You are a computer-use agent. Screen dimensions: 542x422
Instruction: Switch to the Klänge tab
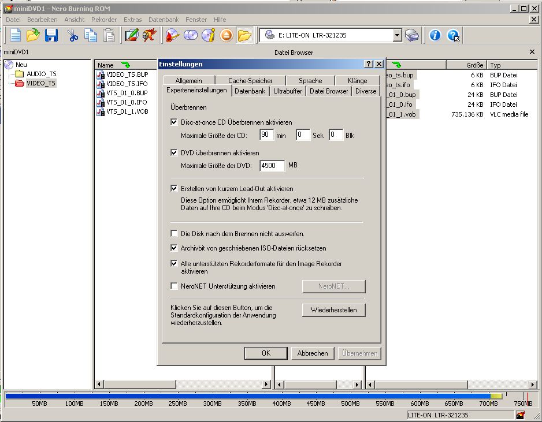coord(358,80)
